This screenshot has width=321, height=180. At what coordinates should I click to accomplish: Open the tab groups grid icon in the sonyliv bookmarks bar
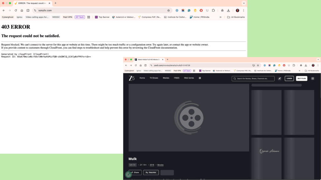(89, 17)
